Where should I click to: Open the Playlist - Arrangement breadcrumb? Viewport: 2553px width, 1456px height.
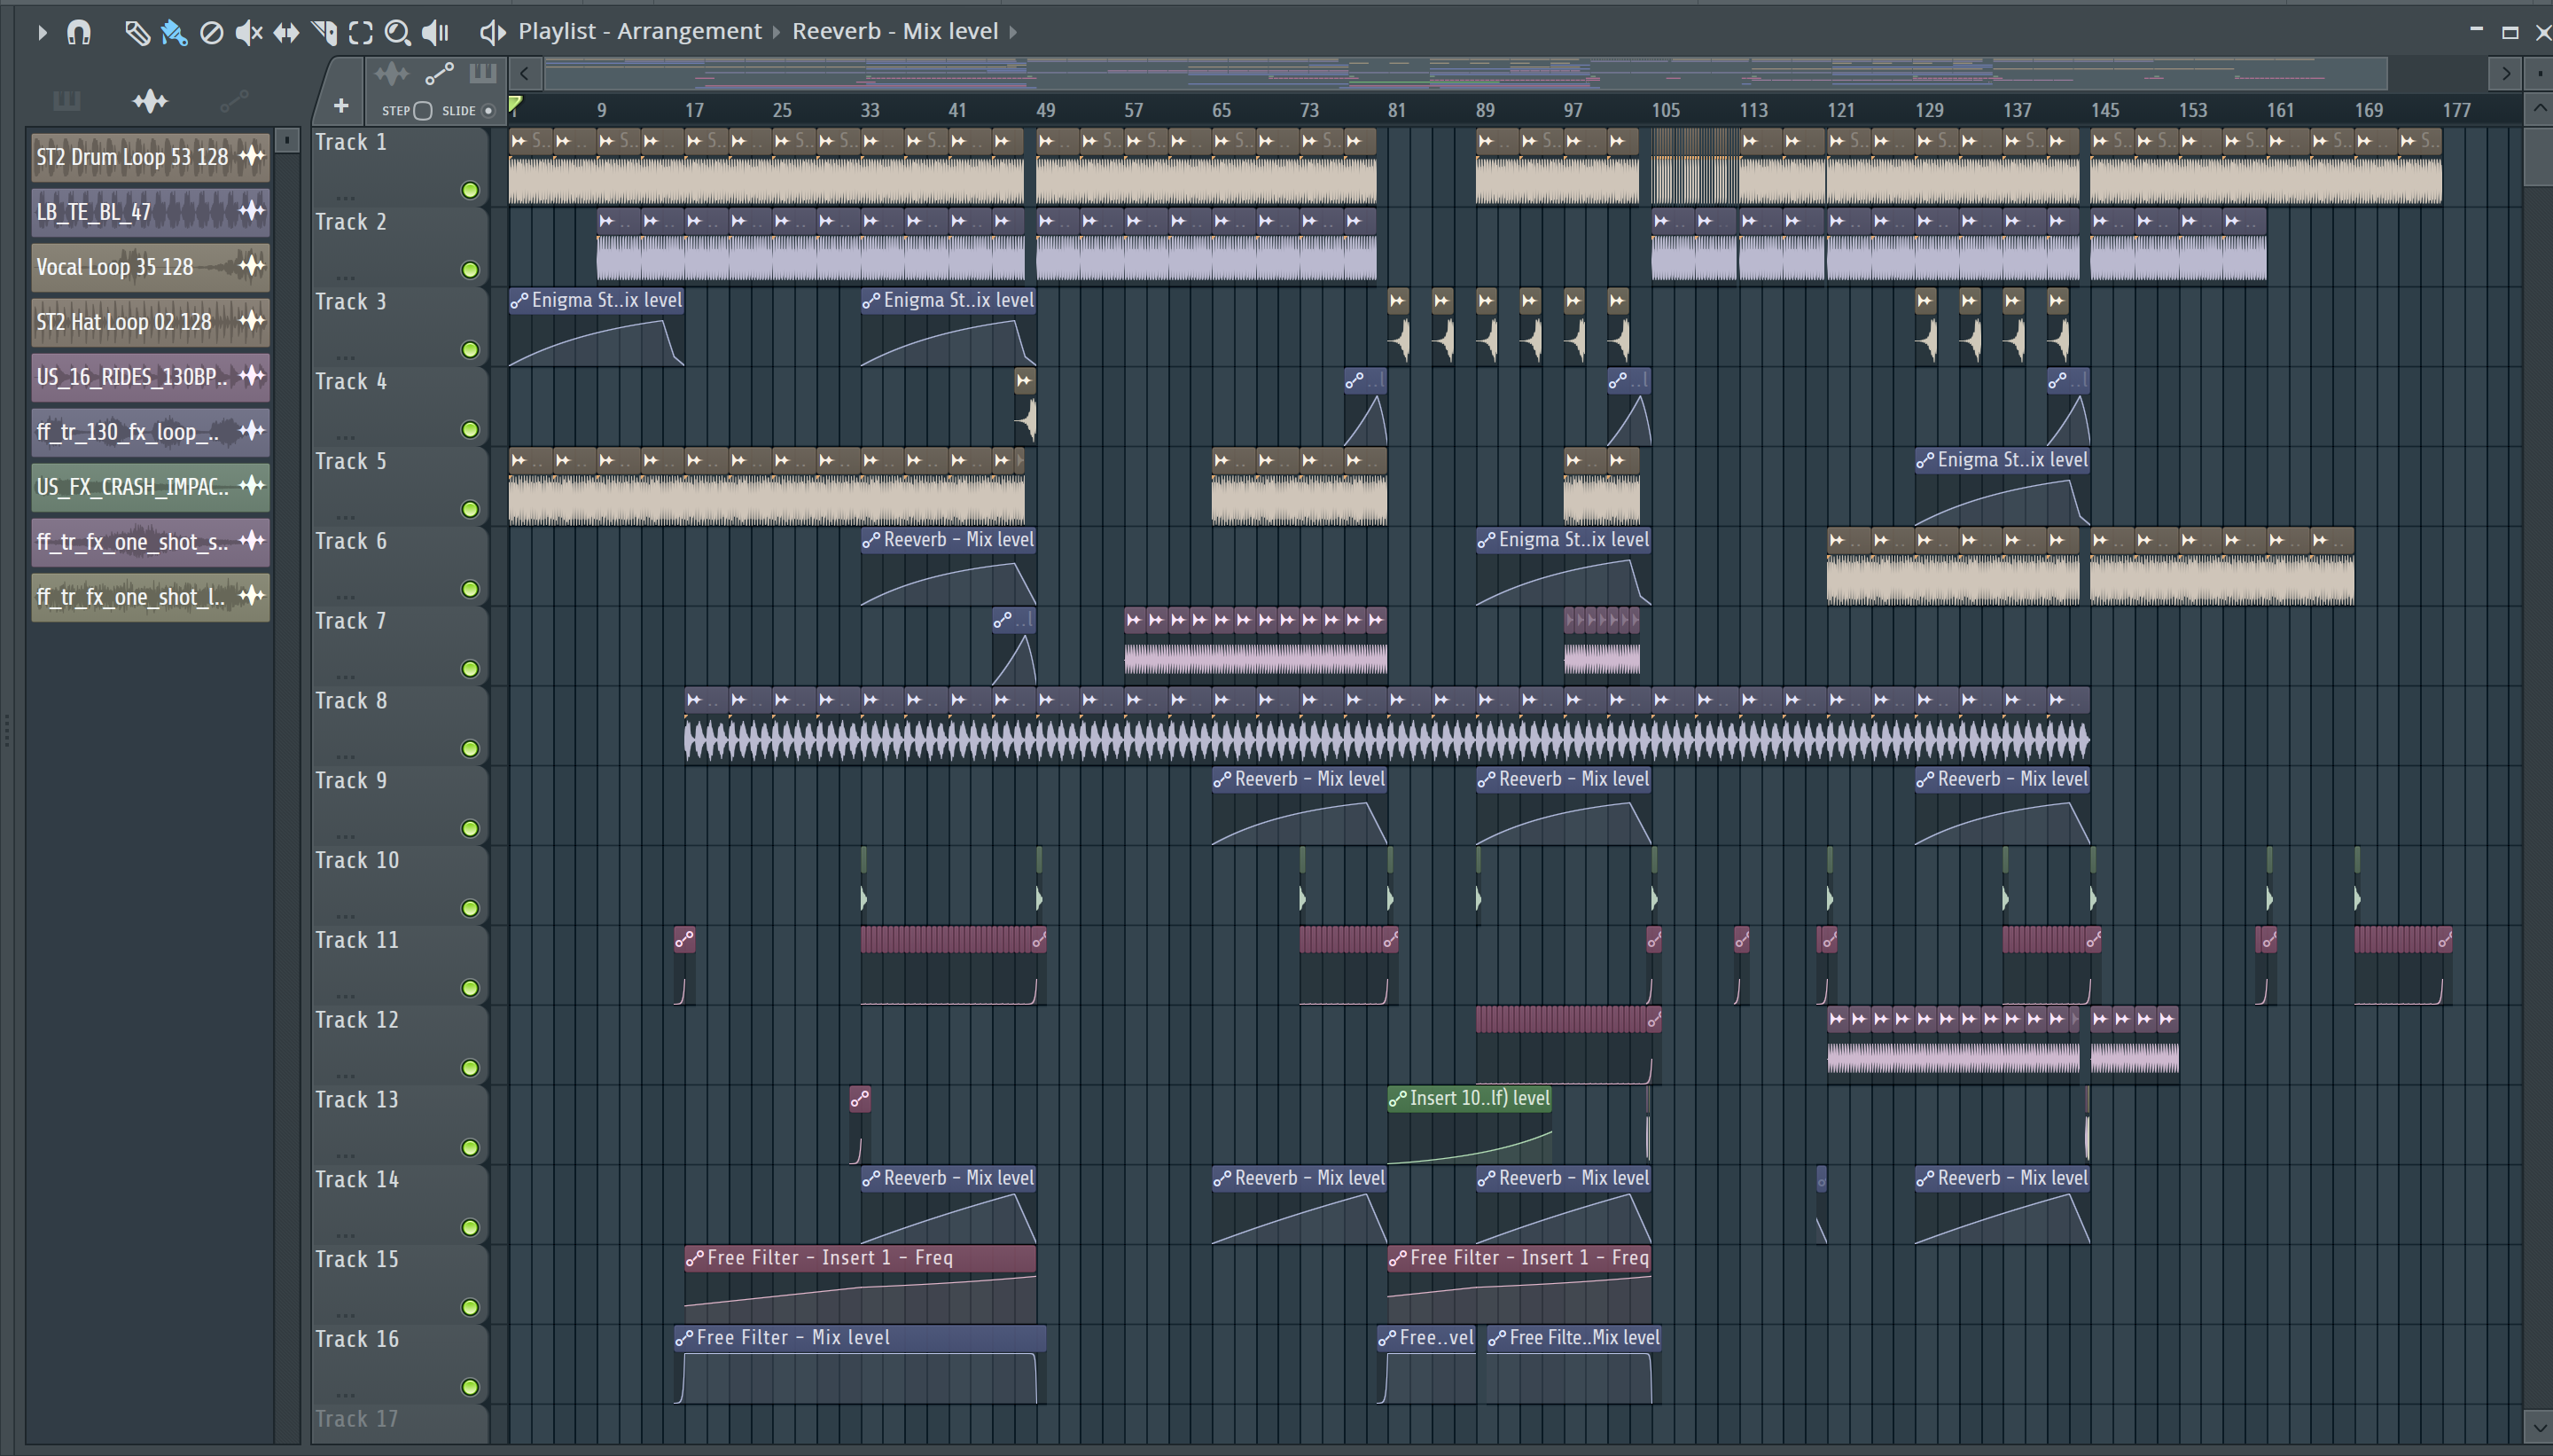[x=640, y=31]
